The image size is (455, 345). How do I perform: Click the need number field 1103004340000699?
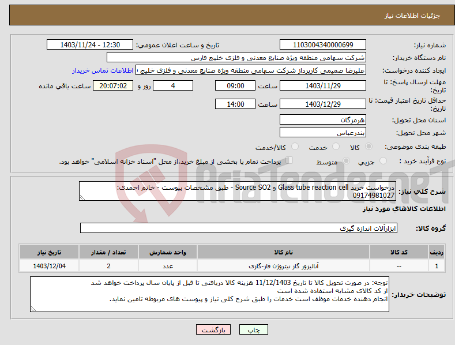tap(323, 45)
